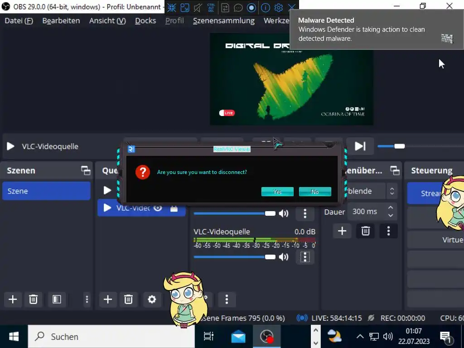Viewport: 464px width, 348px height.
Task: Skip to next media item
Action: pyautogui.click(x=360, y=146)
